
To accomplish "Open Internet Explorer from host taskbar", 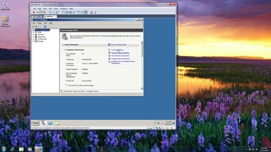I will tap(12, 149).
